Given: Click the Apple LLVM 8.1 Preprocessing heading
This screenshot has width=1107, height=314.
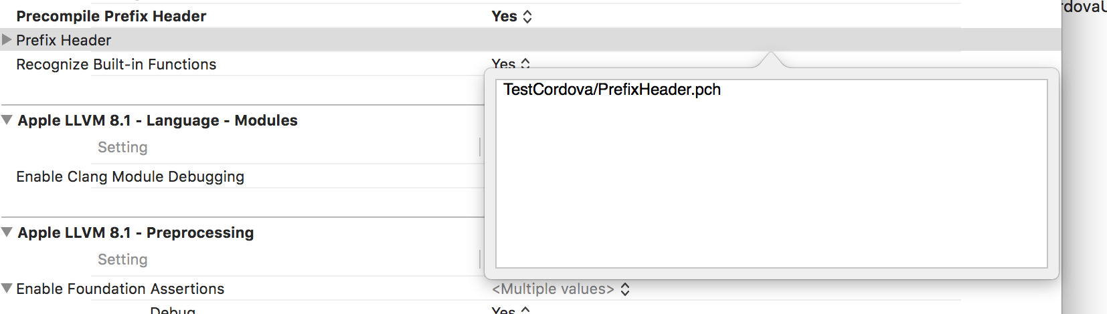Looking at the screenshot, I should [x=136, y=232].
